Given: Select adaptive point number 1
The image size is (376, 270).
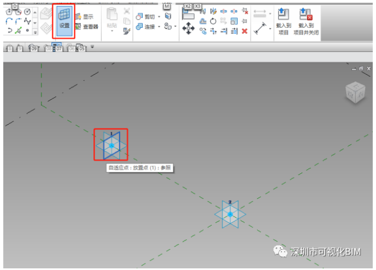Looking at the screenshot, I should (x=111, y=145).
